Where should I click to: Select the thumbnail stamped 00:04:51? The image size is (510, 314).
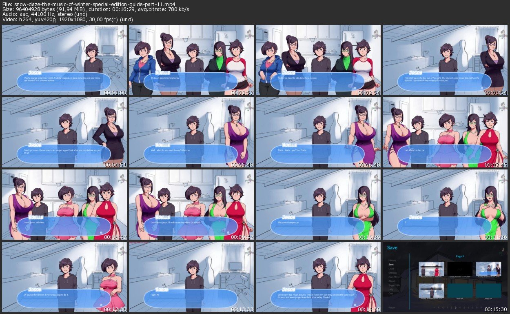coord(64,132)
